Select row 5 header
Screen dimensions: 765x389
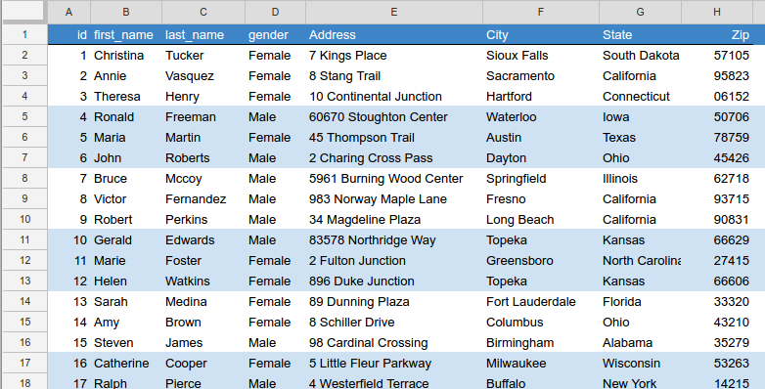point(24,116)
